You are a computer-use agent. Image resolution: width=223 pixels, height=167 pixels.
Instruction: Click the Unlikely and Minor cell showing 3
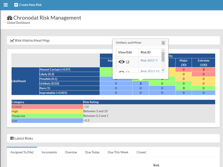pyautogui.click(x=141, y=83)
